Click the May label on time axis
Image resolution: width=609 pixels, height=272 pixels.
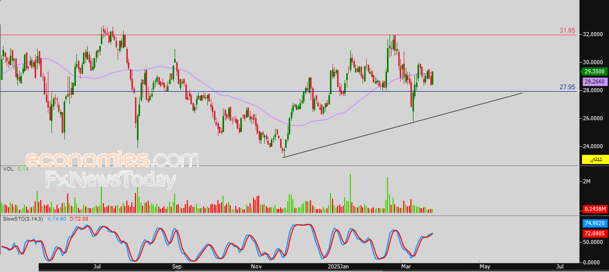[x=484, y=267]
